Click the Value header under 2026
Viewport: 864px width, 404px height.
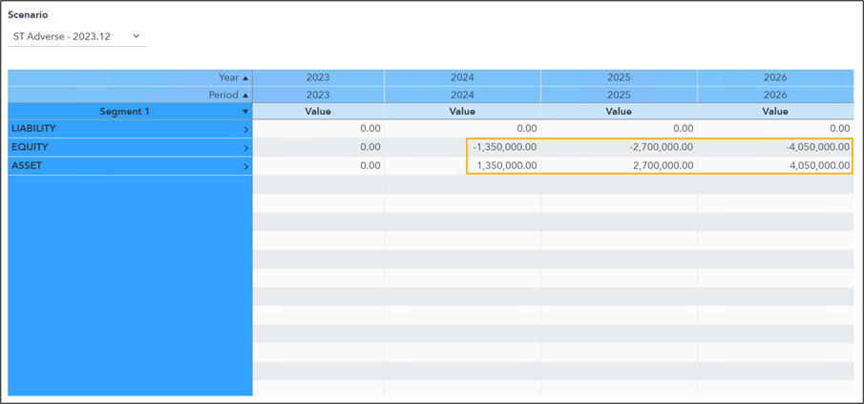coord(775,112)
